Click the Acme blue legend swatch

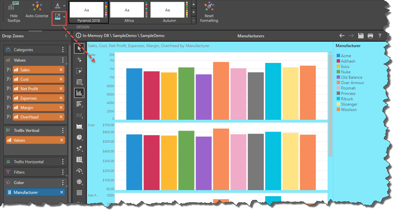point(338,56)
